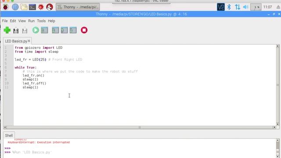Viewport: 281px width, 158px height.
Task: Click the editor vertical scrollbar up arrow
Action: [x=277, y=46]
